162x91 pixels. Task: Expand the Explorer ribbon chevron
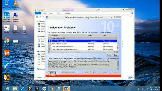pos(130,13)
